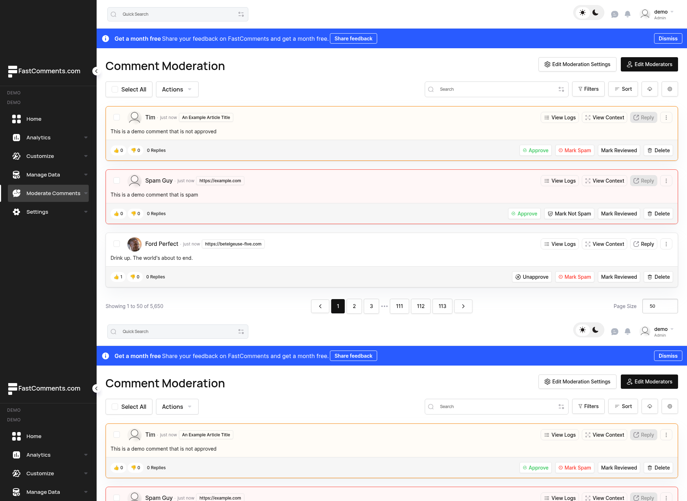
Task: Open Settings label in the sidebar
Action: click(37, 212)
